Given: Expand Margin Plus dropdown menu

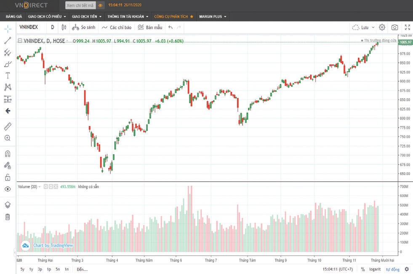Looking at the screenshot, I should tap(213, 16).
